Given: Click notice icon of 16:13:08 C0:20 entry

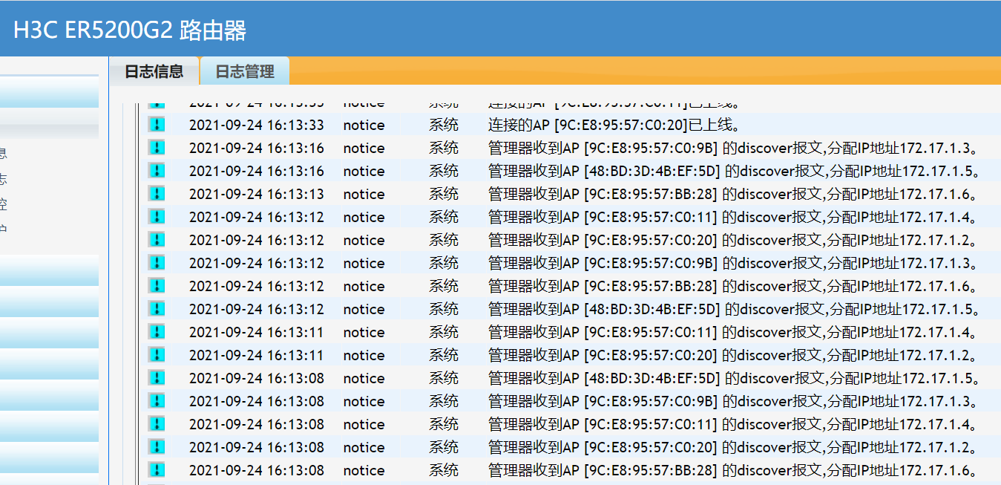Looking at the screenshot, I should coord(156,446).
